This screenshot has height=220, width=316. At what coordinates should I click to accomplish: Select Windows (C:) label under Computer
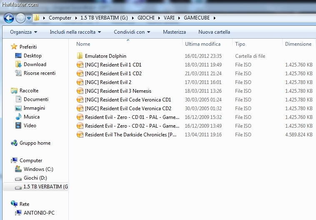[38, 169]
